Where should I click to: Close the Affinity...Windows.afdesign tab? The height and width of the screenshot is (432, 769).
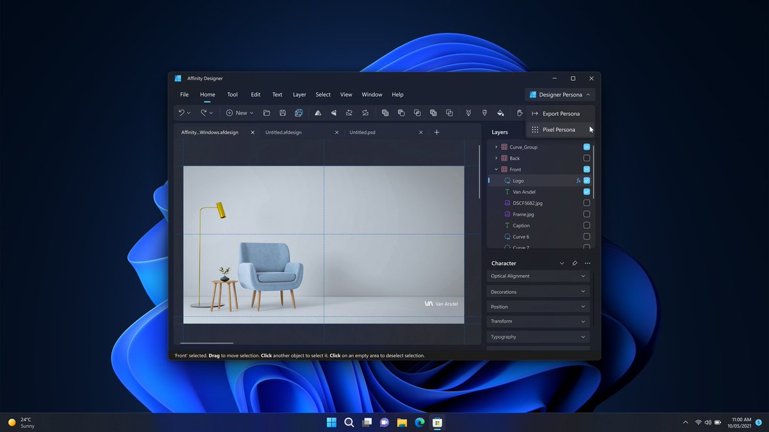click(252, 132)
